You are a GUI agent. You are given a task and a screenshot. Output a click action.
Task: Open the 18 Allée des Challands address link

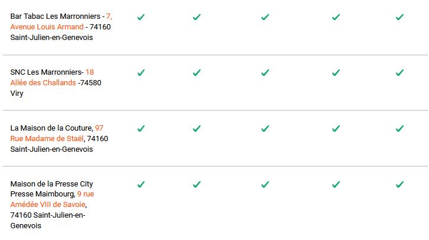[43, 82]
